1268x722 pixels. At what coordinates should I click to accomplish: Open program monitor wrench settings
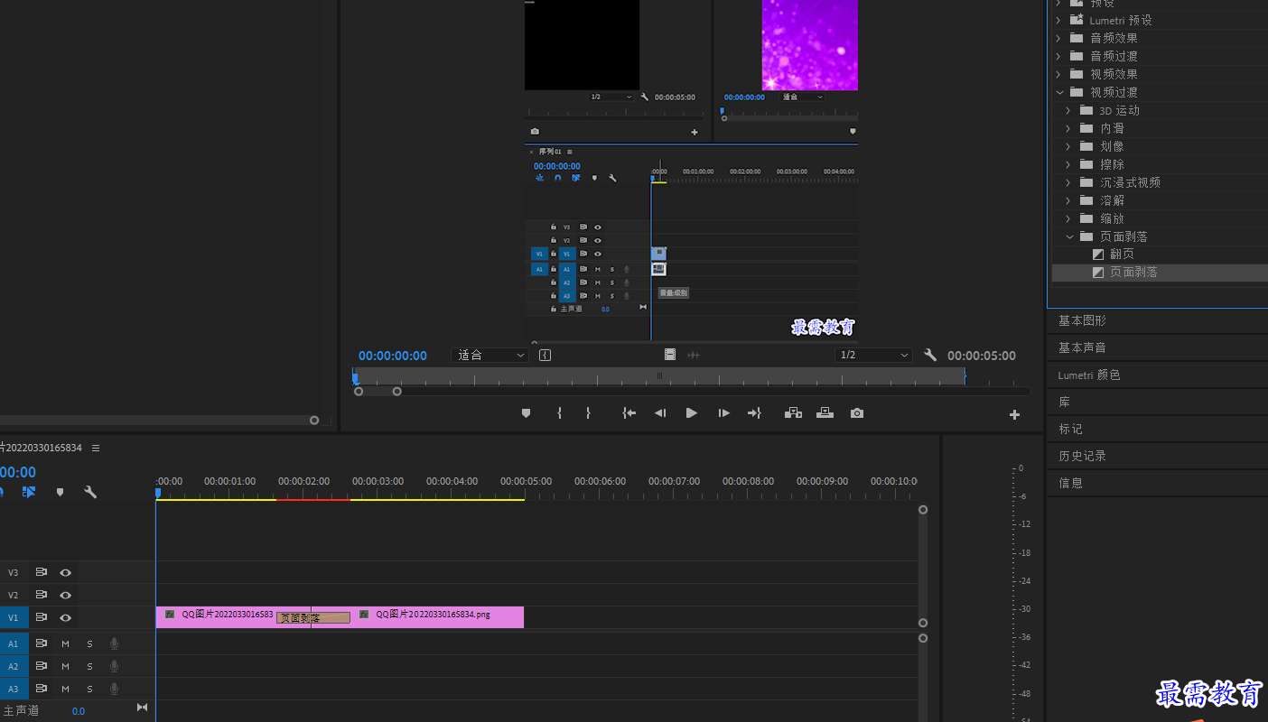click(x=930, y=356)
